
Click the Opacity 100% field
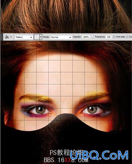tap(86, 37)
